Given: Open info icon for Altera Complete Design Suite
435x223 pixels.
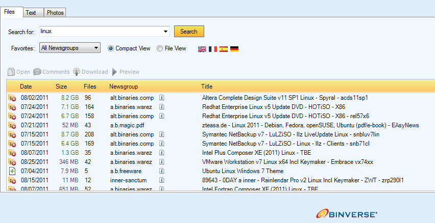Looking at the screenshot, I should click(x=162, y=98).
